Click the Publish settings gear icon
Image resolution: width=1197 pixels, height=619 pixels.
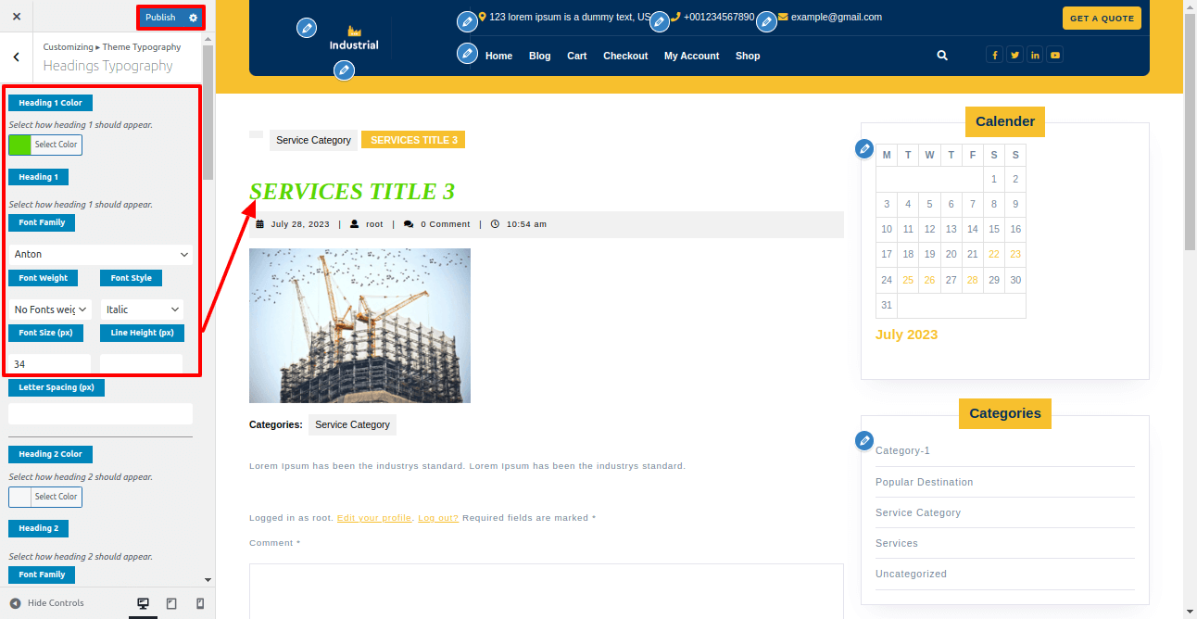coord(193,18)
